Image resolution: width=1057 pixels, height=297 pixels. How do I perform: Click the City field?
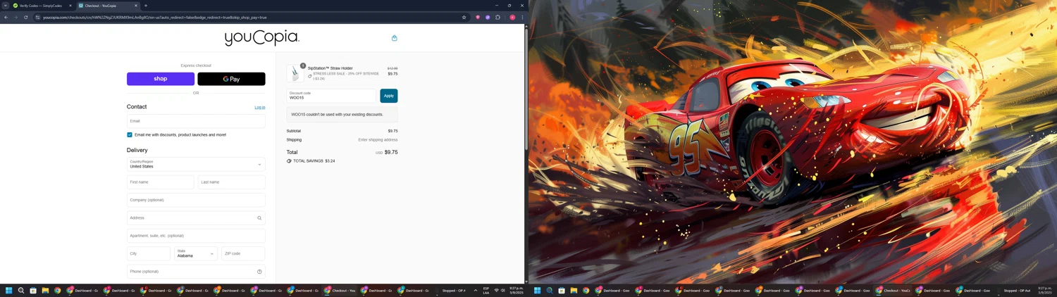149,253
